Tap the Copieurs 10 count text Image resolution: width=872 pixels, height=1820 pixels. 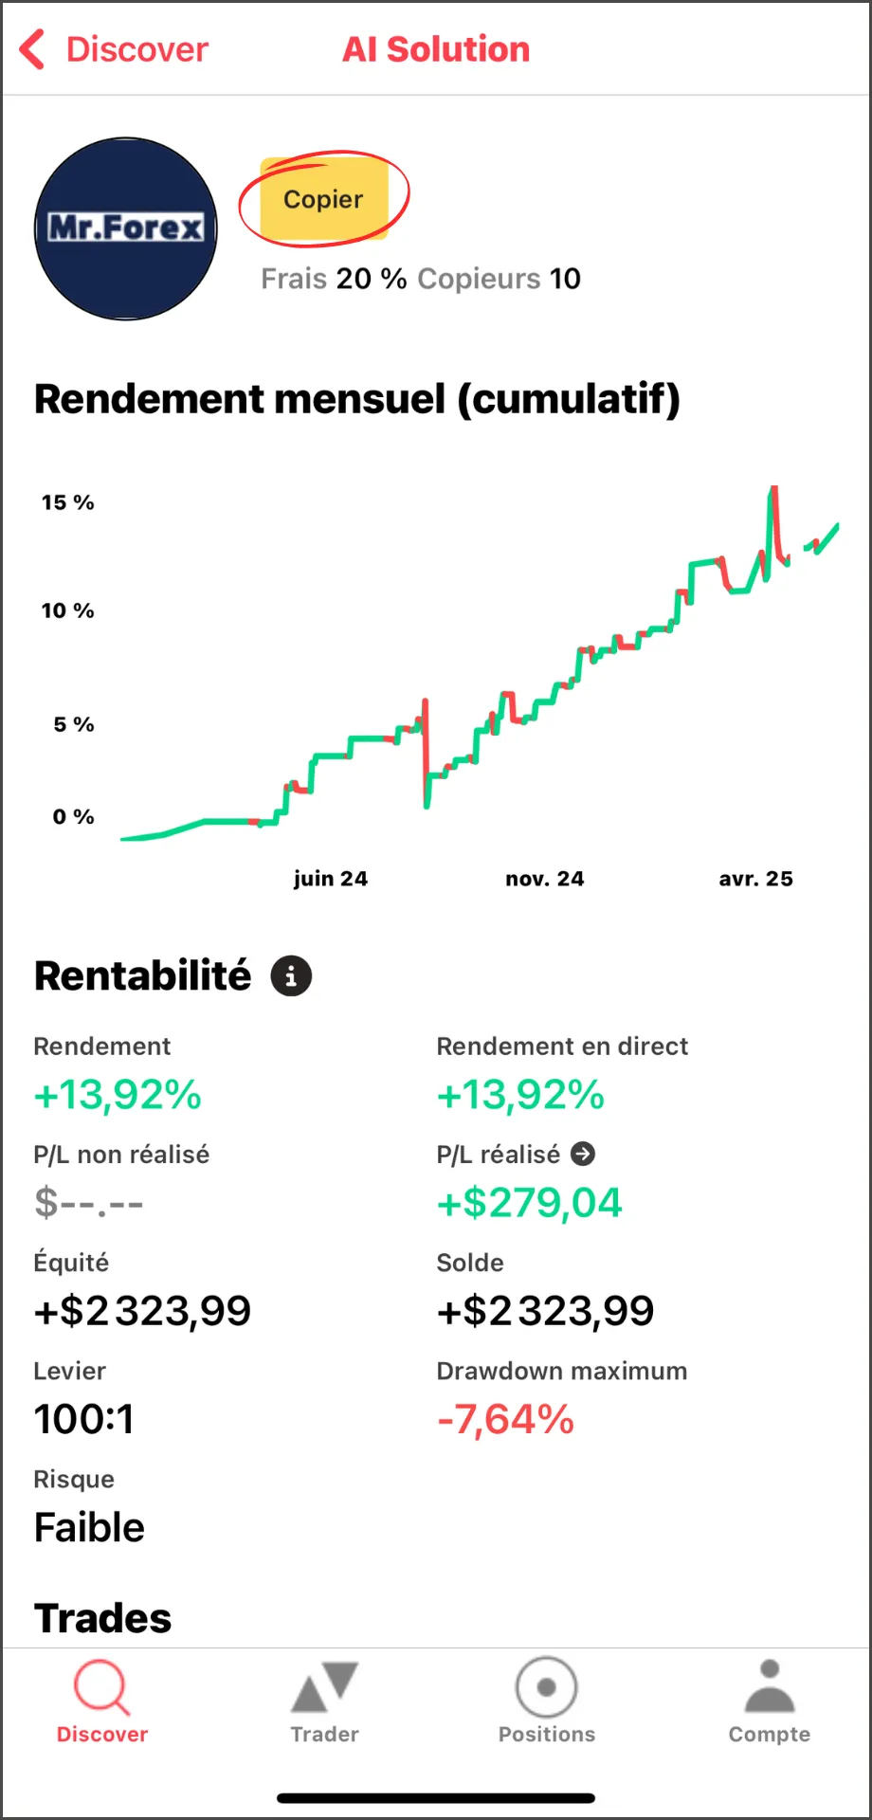pos(499,279)
